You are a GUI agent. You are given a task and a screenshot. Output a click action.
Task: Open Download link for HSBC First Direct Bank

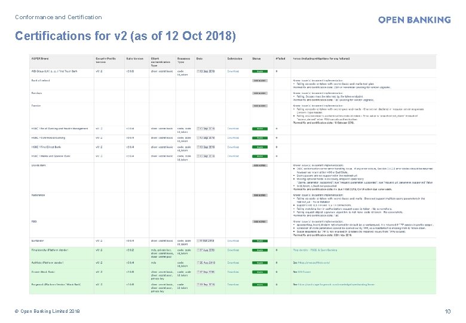pyautogui.click(x=233, y=147)
